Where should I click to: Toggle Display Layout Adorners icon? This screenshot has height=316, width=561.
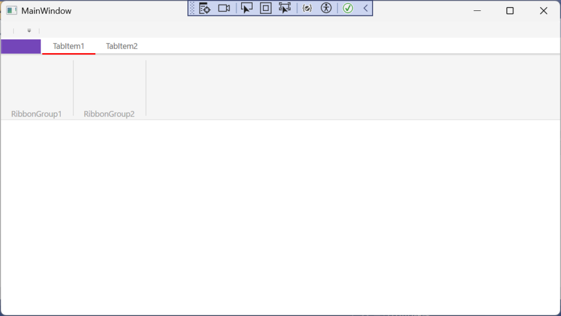[x=266, y=8]
